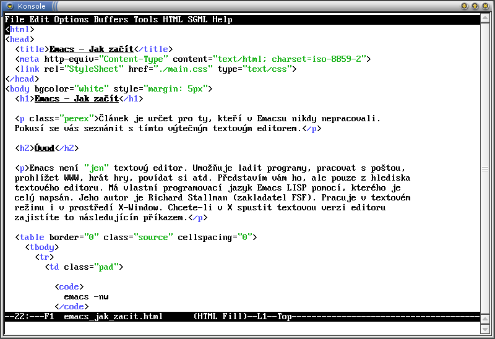Image resolution: width=495 pixels, height=339 pixels.
Task: Click the second up arrow near scrollbar bottom
Action: 485,319
